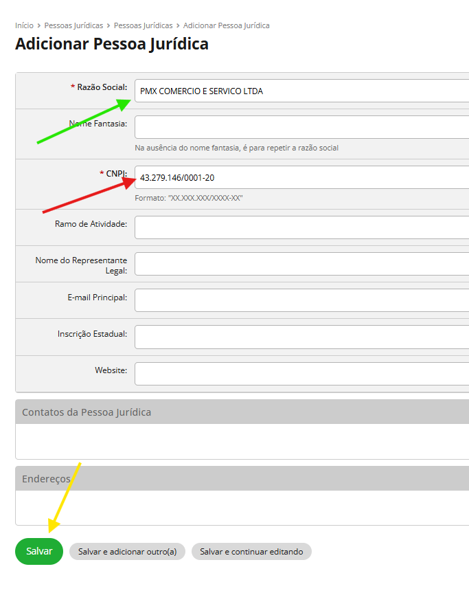Click the Website field label

(111, 370)
